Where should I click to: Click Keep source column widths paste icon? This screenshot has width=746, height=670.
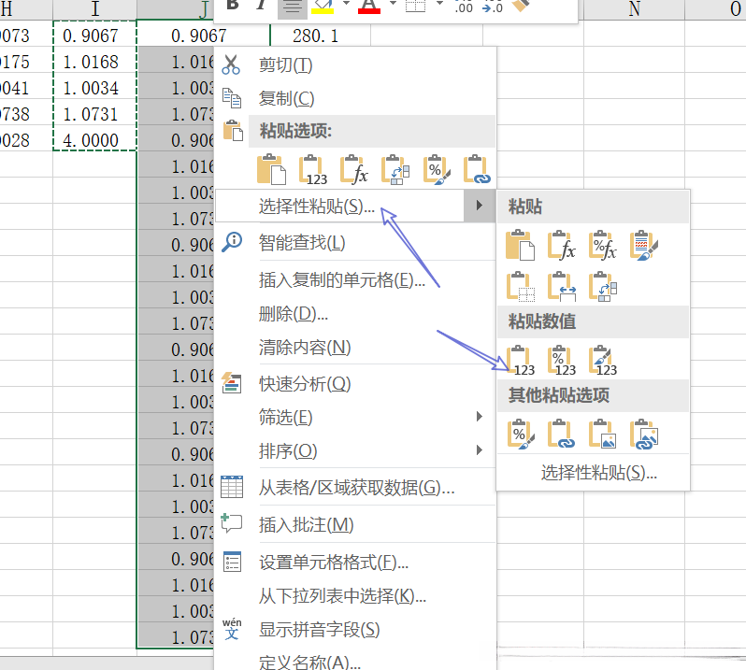point(562,286)
